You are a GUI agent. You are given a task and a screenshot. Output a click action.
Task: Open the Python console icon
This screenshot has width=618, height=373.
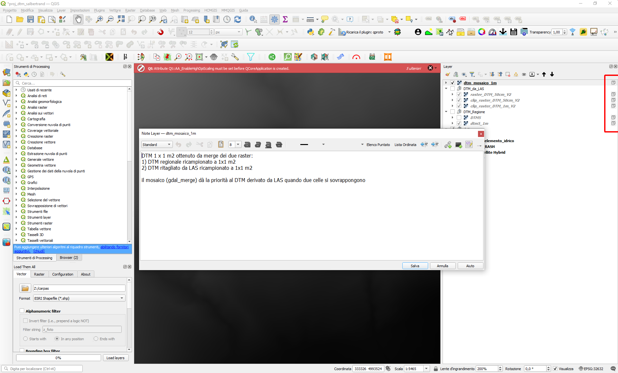click(x=311, y=32)
